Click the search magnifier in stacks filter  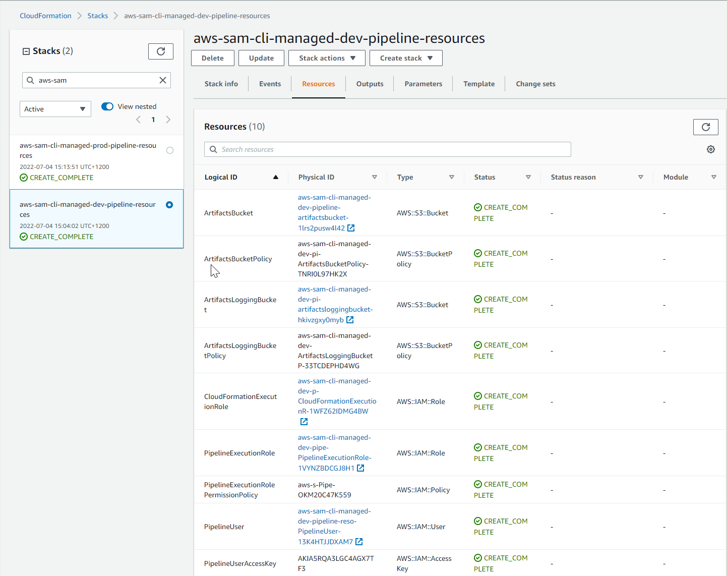(x=31, y=80)
